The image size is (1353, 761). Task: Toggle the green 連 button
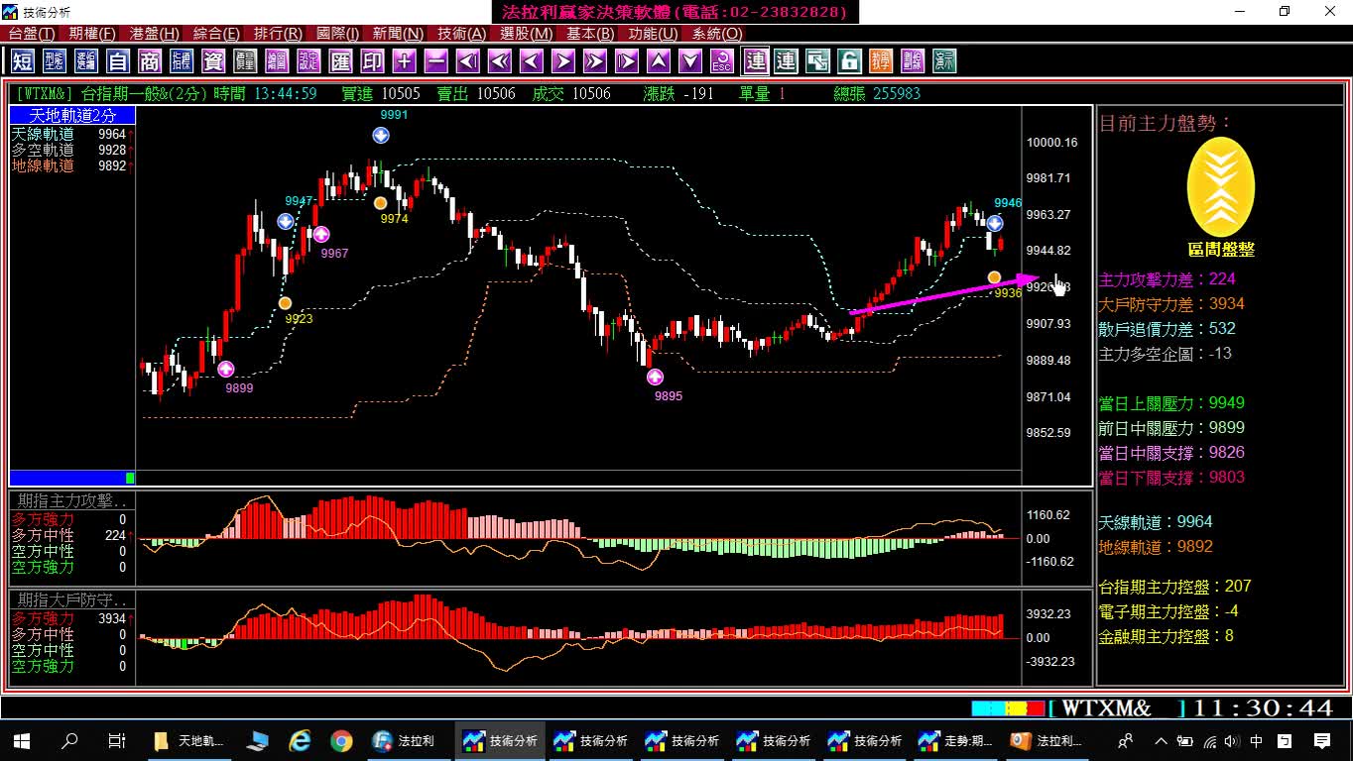coord(786,61)
